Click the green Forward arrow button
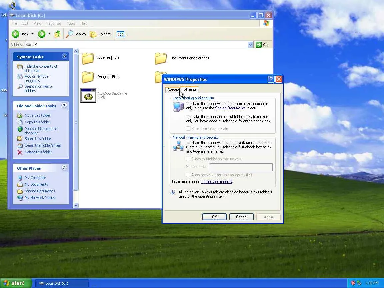384x288 pixels. pyautogui.click(x=42, y=34)
